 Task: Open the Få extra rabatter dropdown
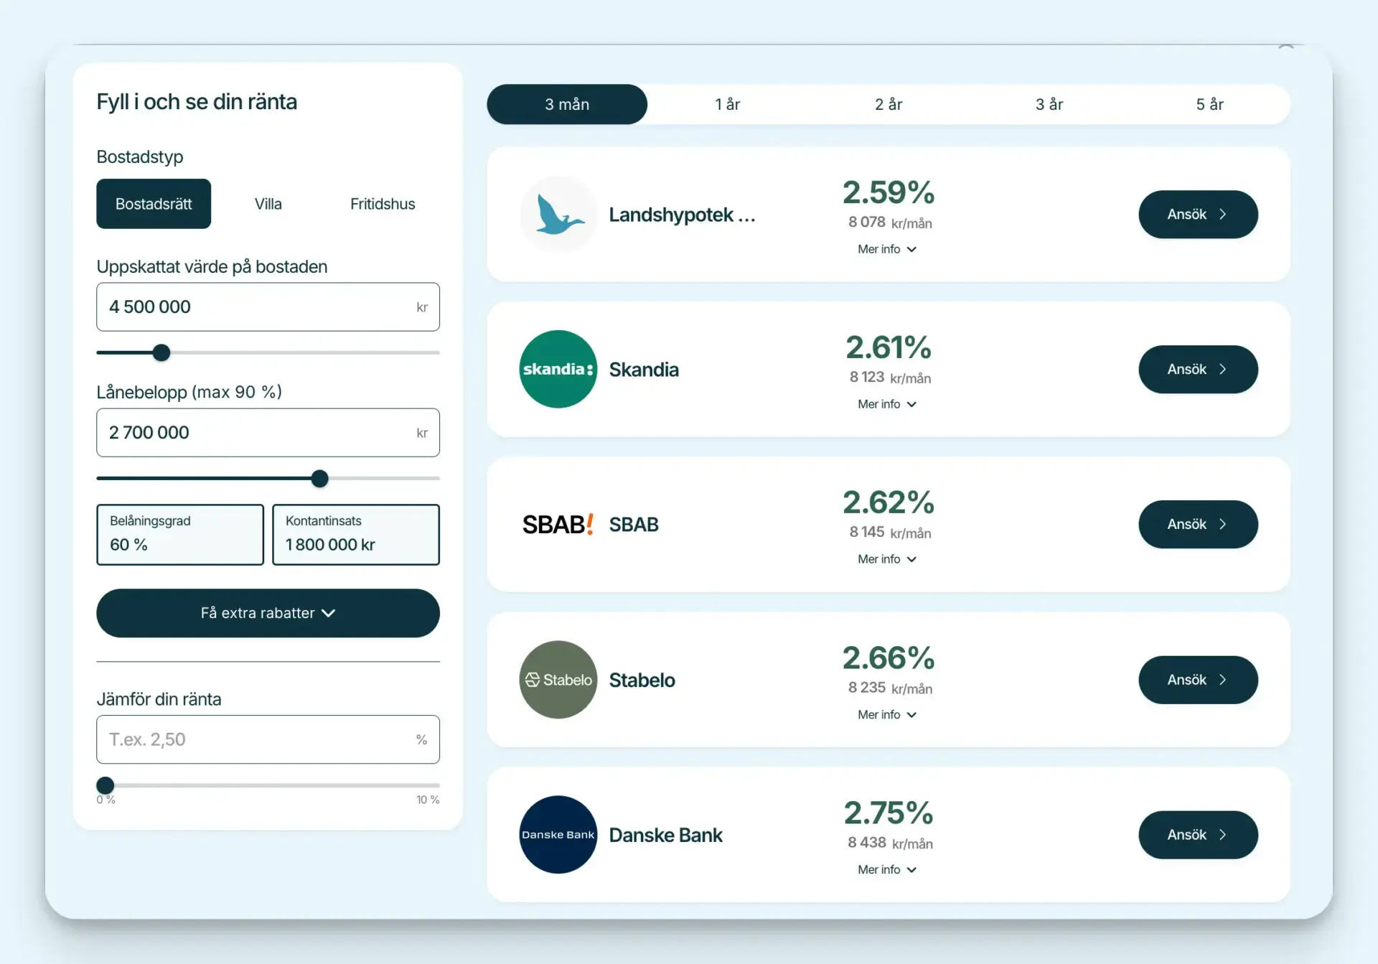pos(268,613)
